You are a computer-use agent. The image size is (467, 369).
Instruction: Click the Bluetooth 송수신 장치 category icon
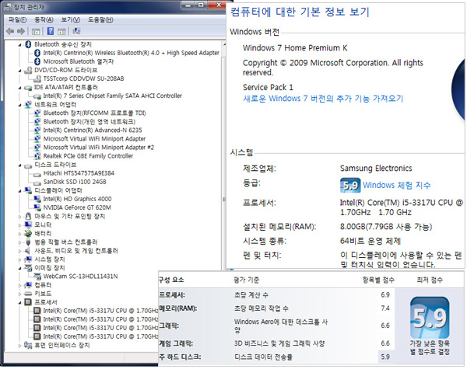coord(28,44)
